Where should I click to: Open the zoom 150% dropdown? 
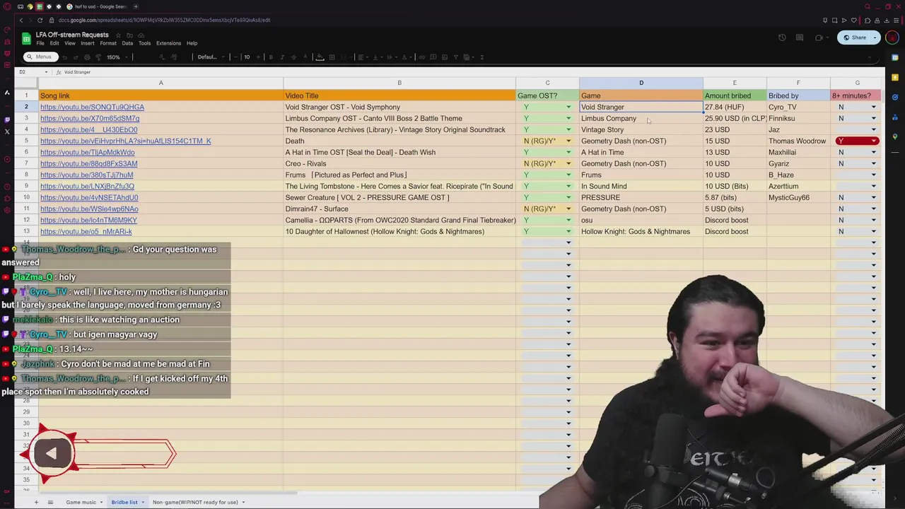pos(118,57)
